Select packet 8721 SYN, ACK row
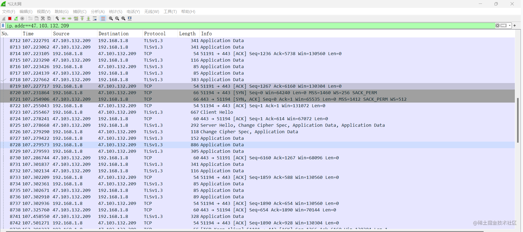 [x=257, y=99]
